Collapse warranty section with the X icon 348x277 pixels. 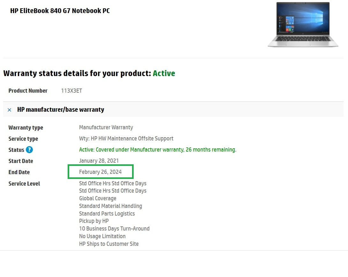pyautogui.click(x=10, y=110)
